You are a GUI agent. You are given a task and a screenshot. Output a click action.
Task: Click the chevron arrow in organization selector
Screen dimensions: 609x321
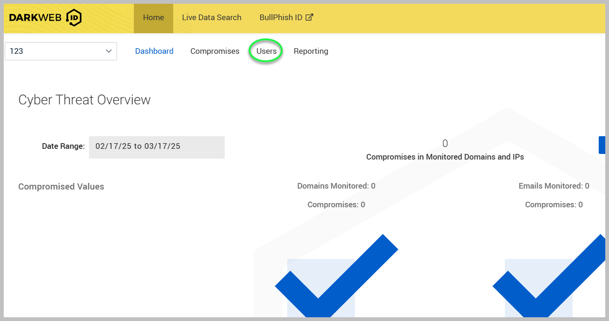[x=109, y=51]
